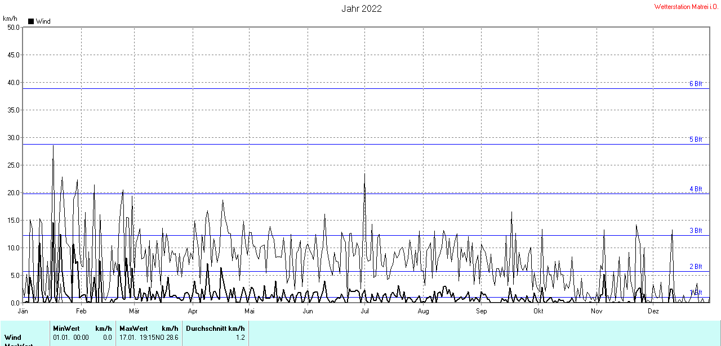Select the 'Mär' month label

pyautogui.click(x=134, y=311)
